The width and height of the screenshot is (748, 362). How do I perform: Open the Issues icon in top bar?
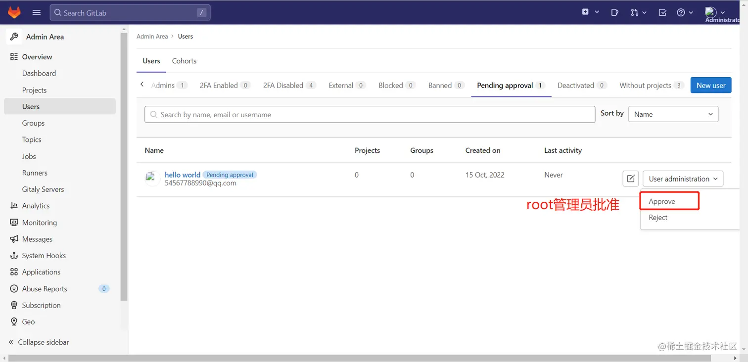614,12
